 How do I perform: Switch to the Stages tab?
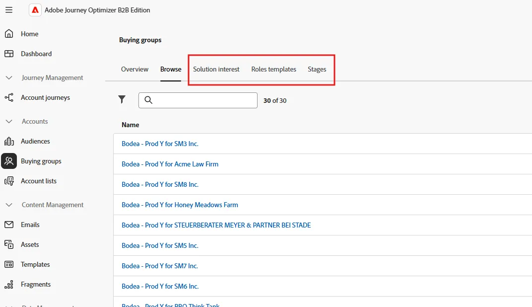tap(317, 69)
